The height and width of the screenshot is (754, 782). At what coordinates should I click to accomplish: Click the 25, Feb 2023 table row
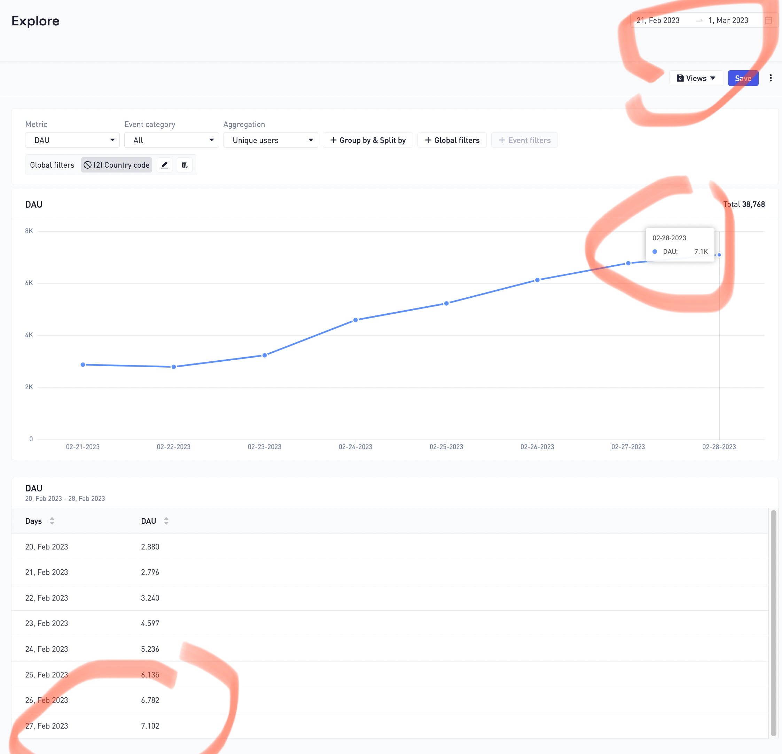click(x=390, y=674)
